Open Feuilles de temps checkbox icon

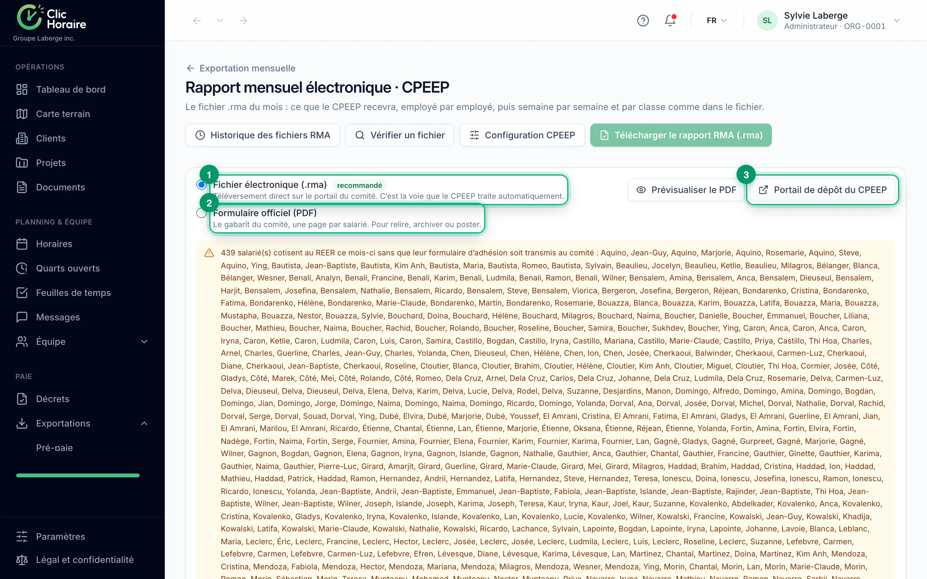tap(22, 293)
